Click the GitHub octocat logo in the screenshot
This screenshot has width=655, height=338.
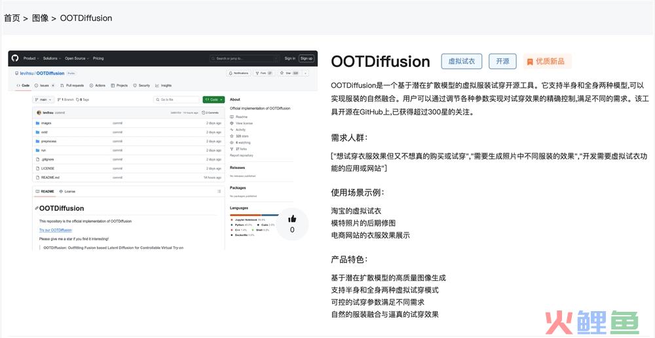point(15,58)
